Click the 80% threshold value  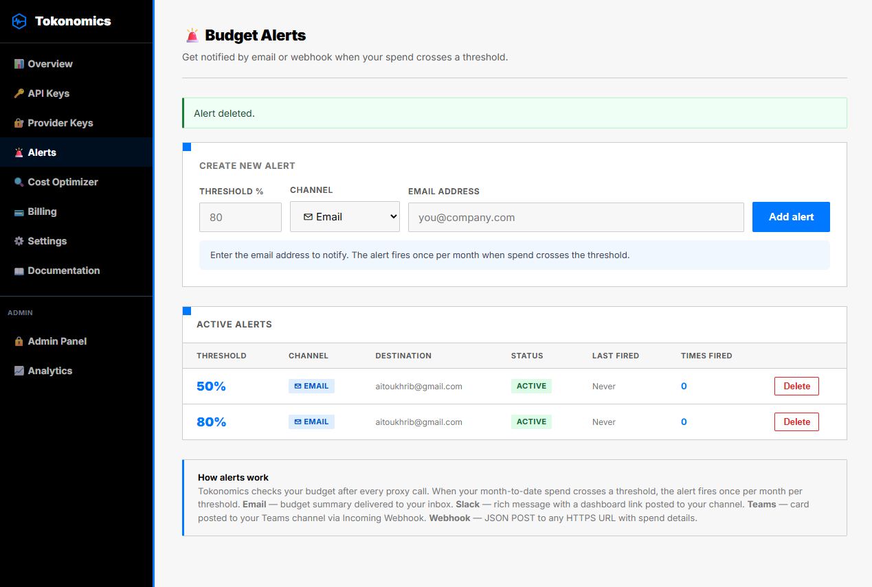tap(211, 422)
